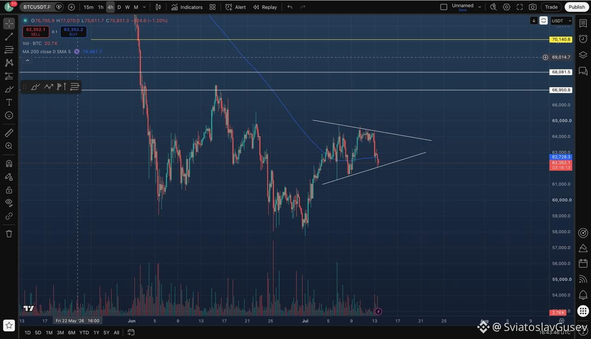The image size is (591, 339).
Task: Toggle the chart layout square selector
Action: [x=444, y=7]
